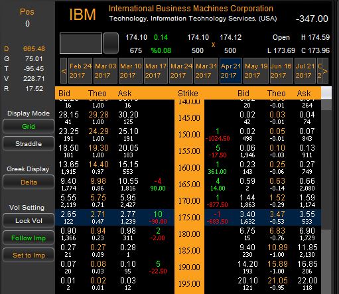Click the put ask 0.27 at 160 strike

coord(307,165)
